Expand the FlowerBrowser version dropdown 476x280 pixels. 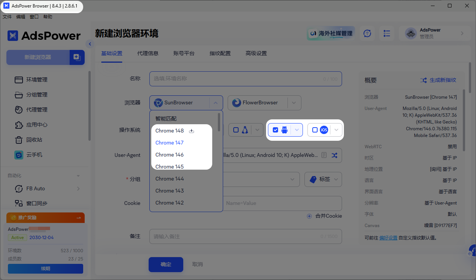pyautogui.click(x=294, y=102)
